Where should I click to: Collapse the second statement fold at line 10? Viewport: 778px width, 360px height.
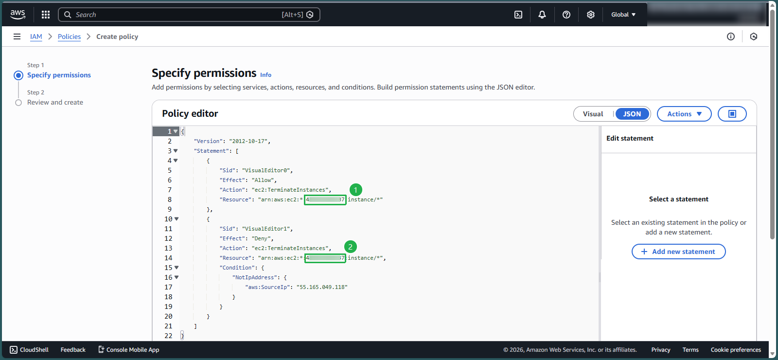pyautogui.click(x=177, y=219)
